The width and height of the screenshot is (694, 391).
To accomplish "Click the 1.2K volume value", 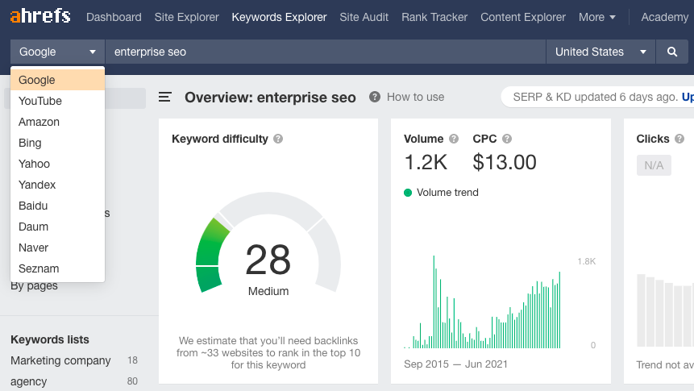I will 426,162.
